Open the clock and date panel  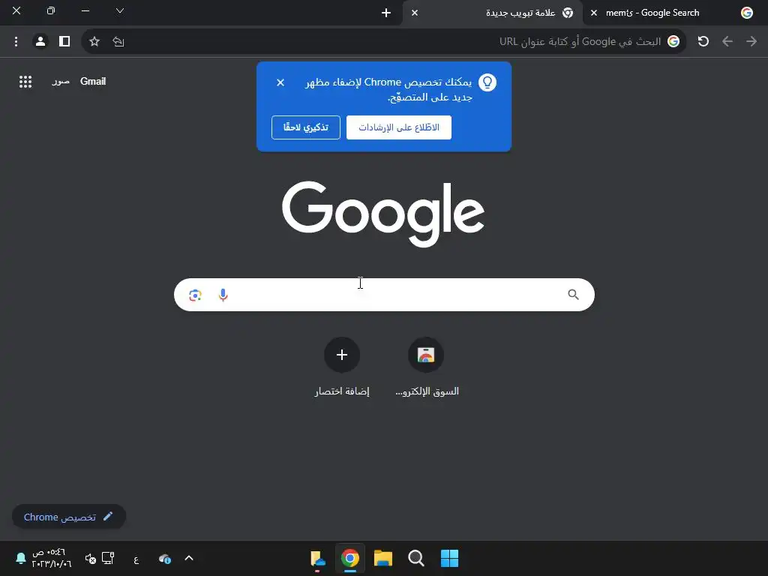click(52, 558)
